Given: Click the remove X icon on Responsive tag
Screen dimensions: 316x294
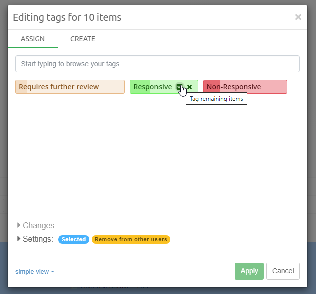Looking at the screenshot, I should [190, 87].
